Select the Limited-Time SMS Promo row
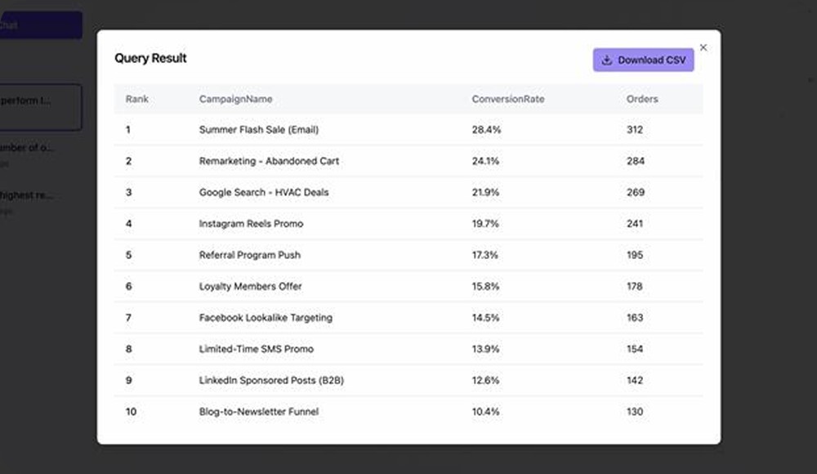 click(x=256, y=349)
